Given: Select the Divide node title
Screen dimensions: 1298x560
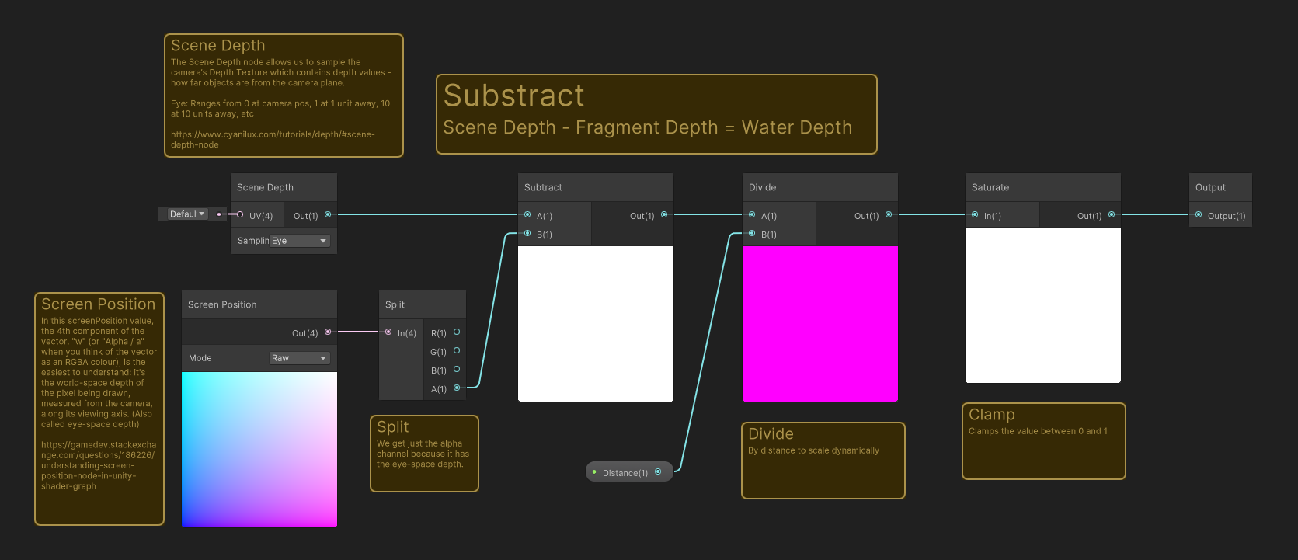Looking at the screenshot, I should (762, 187).
